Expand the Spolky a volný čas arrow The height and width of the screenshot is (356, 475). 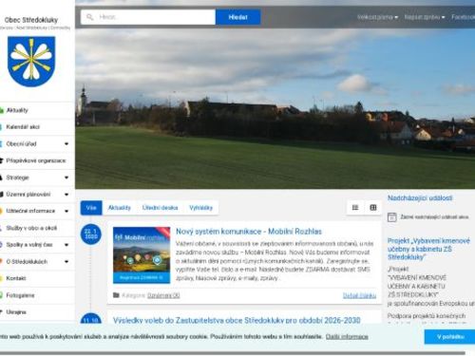pyautogui.click(x=66, y=245)
